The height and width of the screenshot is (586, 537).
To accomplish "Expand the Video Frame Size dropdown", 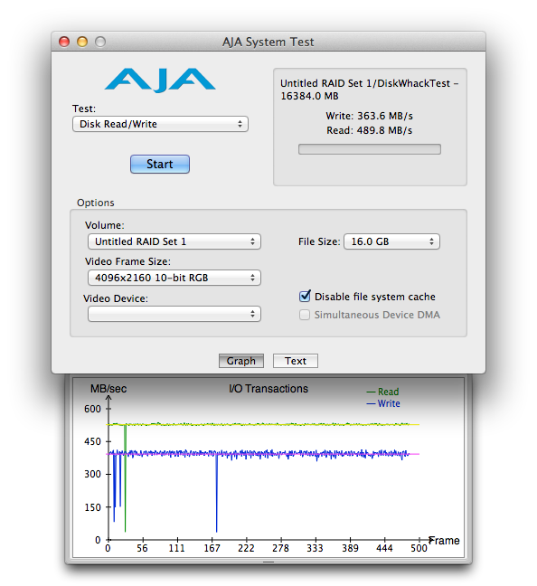I will [x=174, y=278].
